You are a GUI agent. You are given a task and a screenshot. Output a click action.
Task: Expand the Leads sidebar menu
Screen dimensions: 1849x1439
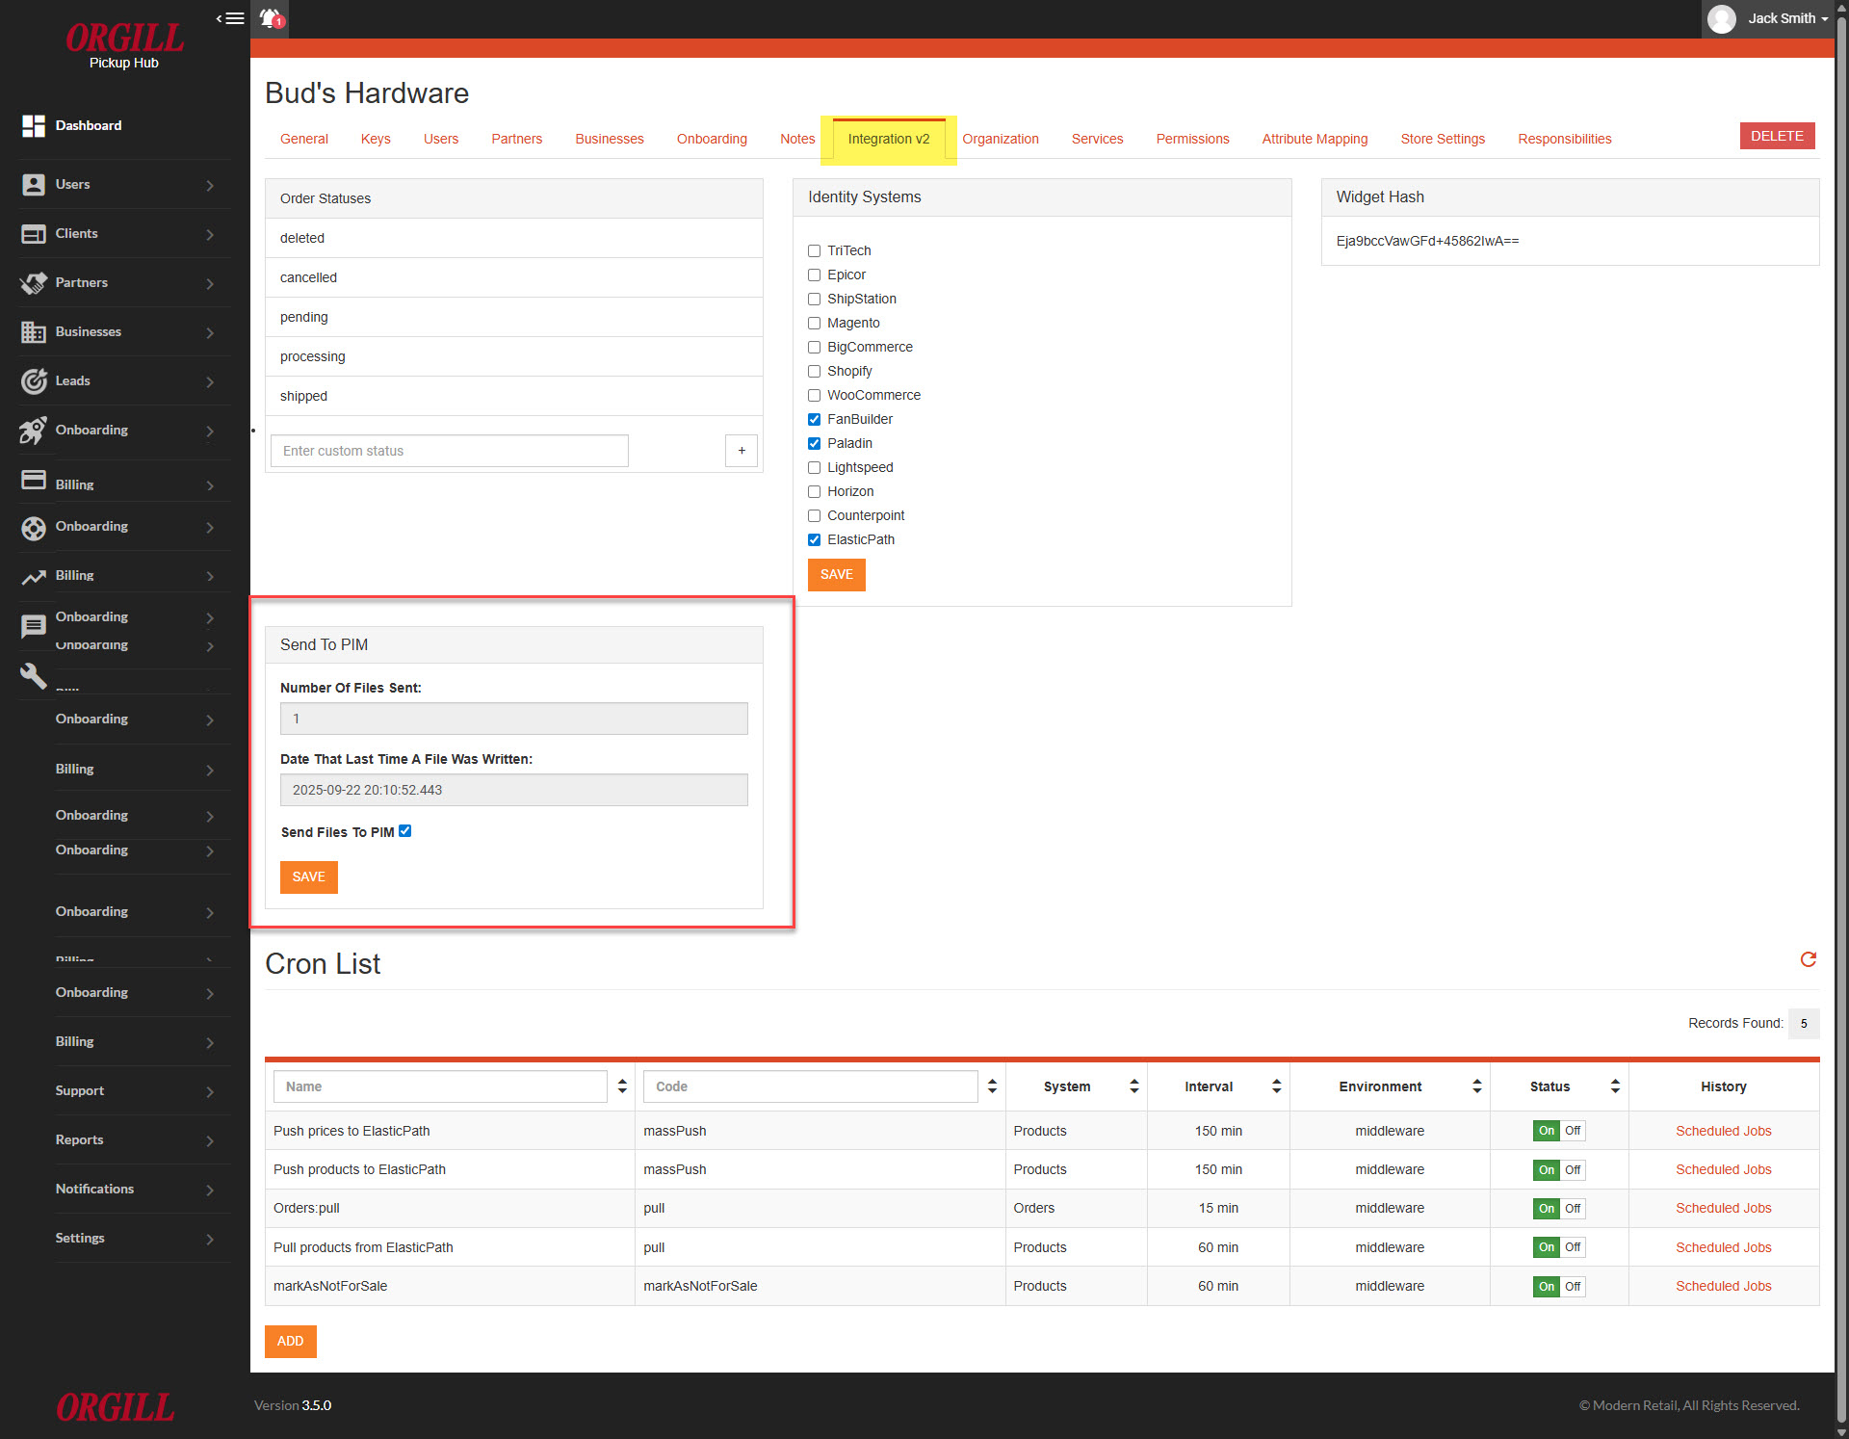[210, 381]
